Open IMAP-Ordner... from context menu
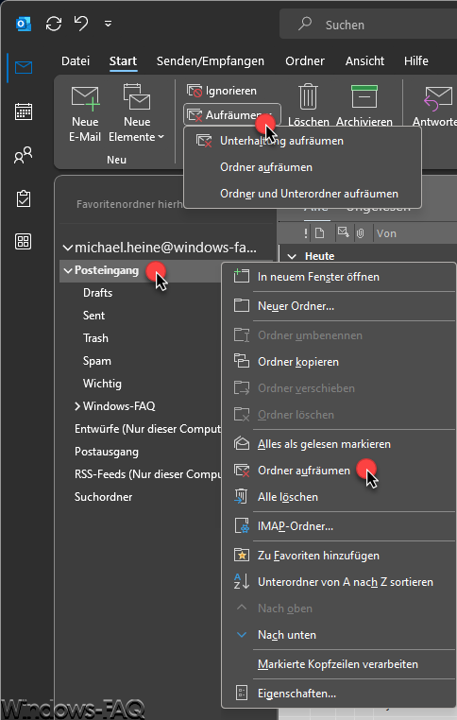Image resolution: width=457 pixels, height=720 pixels. click(x=339, y=526)
